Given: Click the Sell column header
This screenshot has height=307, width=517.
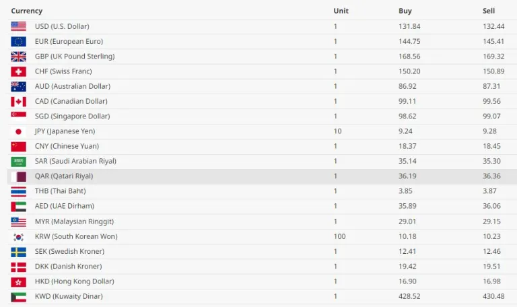Looking at the screenshot, I should pos(489,11).
